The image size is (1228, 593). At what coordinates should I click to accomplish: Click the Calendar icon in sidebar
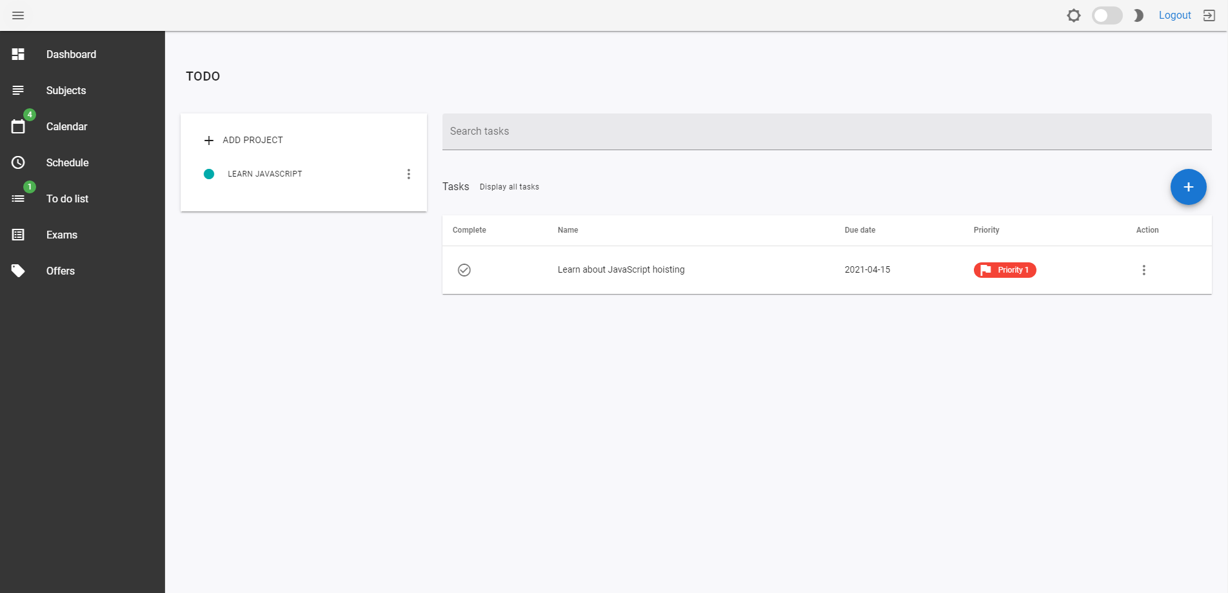pos(18,126)
